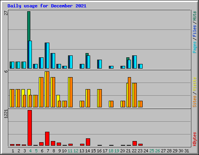Select the cyan Pages bar for day 6
Screen dimensions: 199x155
42,63
